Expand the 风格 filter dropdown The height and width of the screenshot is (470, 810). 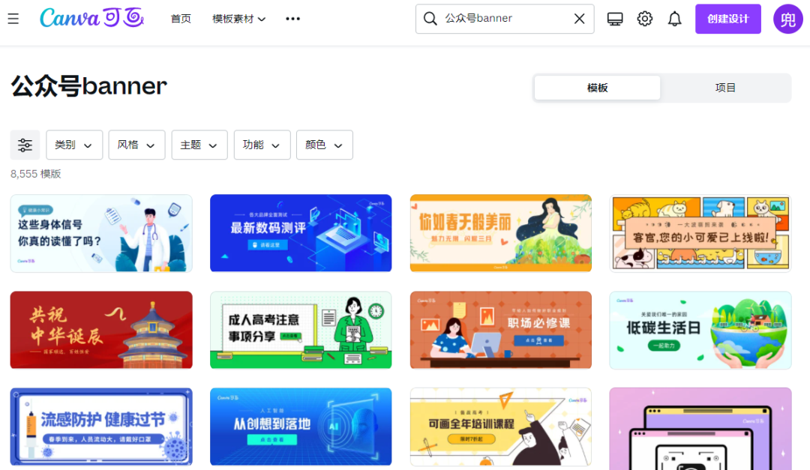(x=136, y=145)
